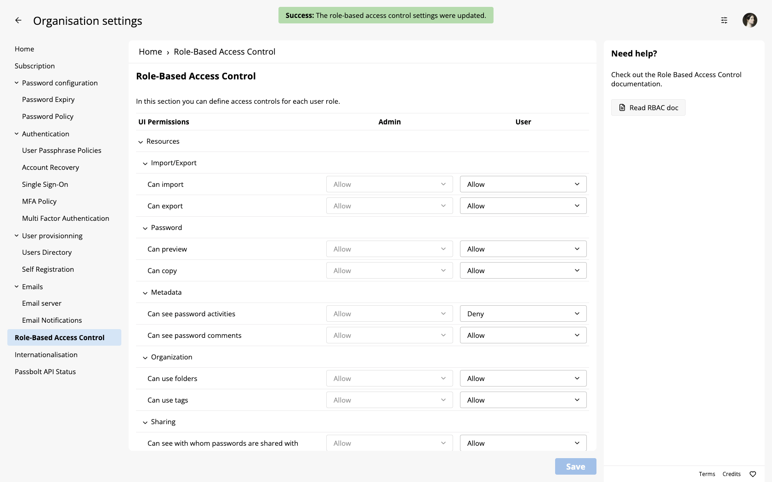Viewport: 772px width, 482px height.
Task: Open User dropdown for Can use tags
Action: pos(523,400)
